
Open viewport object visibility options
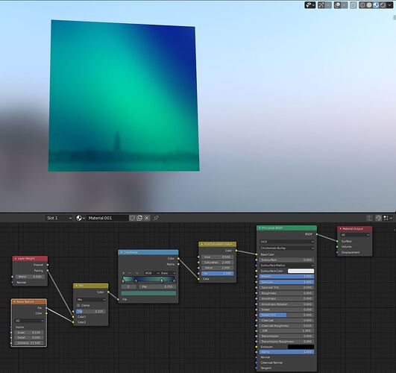click(310, 5)
